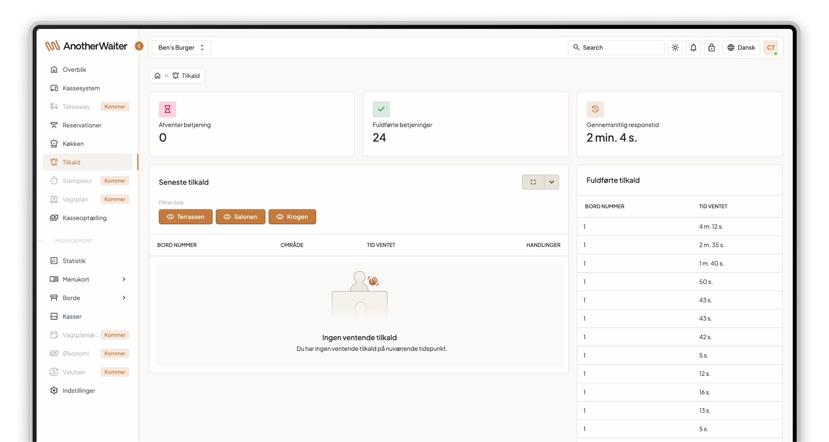The height and width of the screenshot is (442, 829).
Task: Expand the Borde submenu chevron
Action: pyautogui.click(x=124, y=298)
